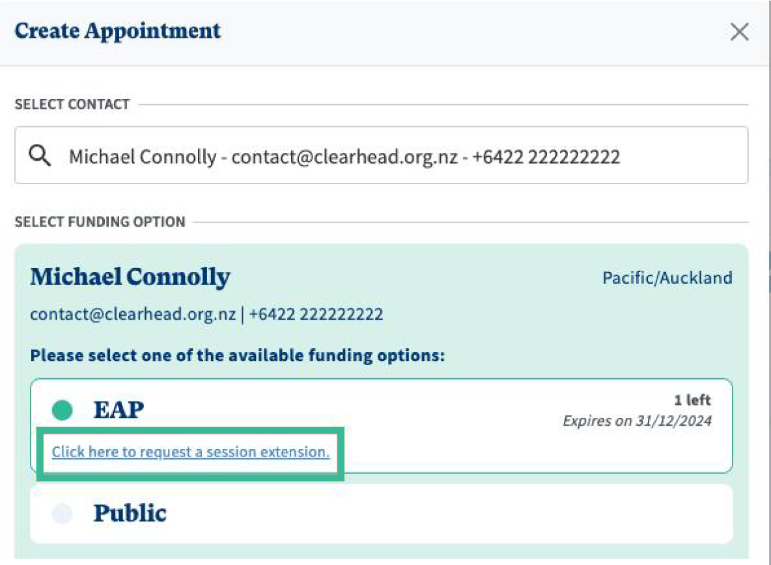The width and height of the screenshot is (771, 565).
Task: Click the 'Expires on 31/12/2024' text
Action: pyautogui.click(x=637, y=421)
